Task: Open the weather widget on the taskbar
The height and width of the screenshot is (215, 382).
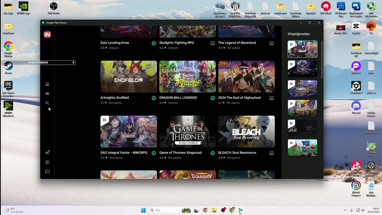Action: coord(14,210)
